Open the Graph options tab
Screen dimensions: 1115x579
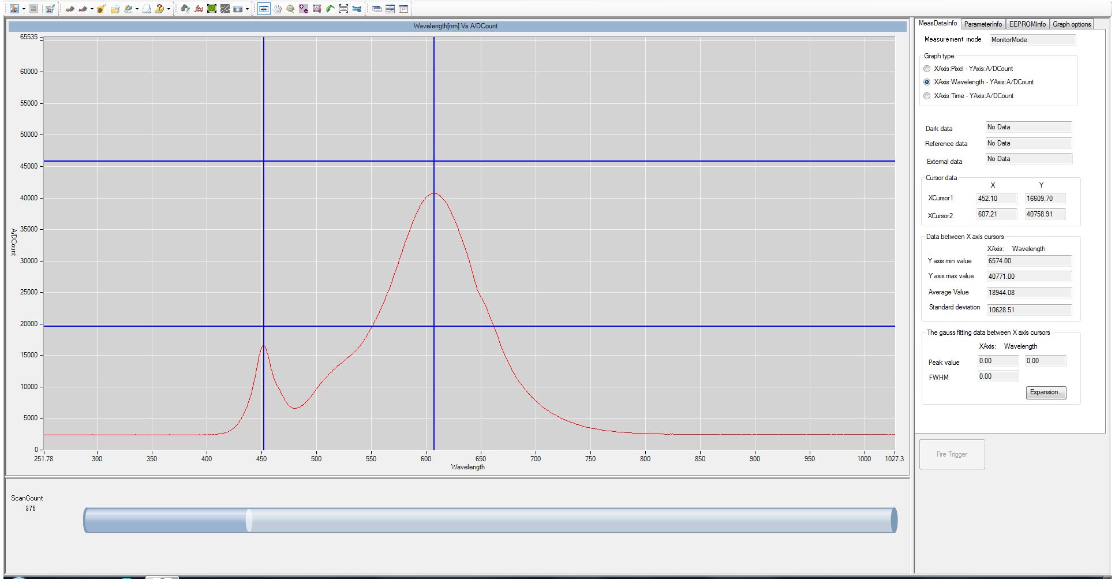(x=1071, y=24)
